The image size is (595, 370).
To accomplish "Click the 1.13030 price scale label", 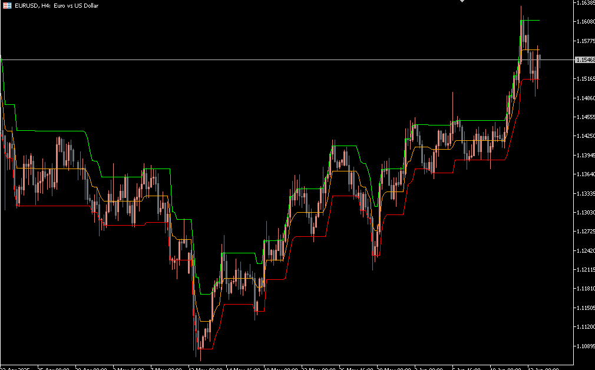I will [584, 213].
